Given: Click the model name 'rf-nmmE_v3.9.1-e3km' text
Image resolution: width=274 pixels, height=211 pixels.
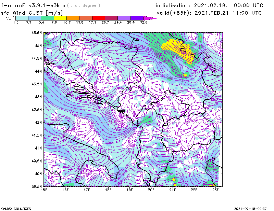Looking at the screenshot, I should click(33, 5).
